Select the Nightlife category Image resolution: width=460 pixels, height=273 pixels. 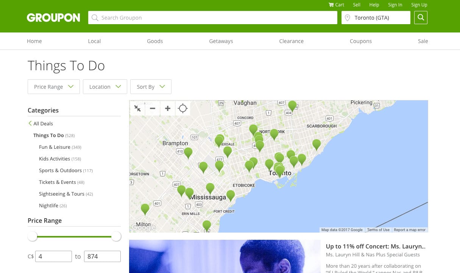[x=48, y=205]
